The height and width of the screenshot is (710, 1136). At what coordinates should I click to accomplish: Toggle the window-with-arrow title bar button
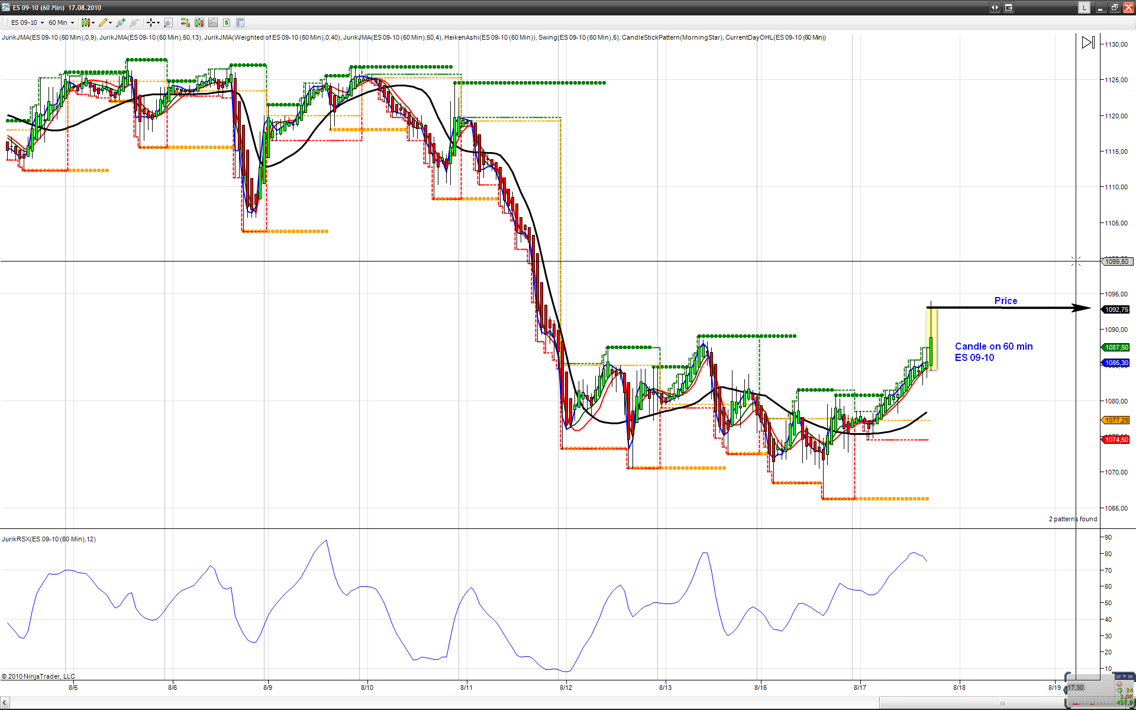(x=1008, y=8)
